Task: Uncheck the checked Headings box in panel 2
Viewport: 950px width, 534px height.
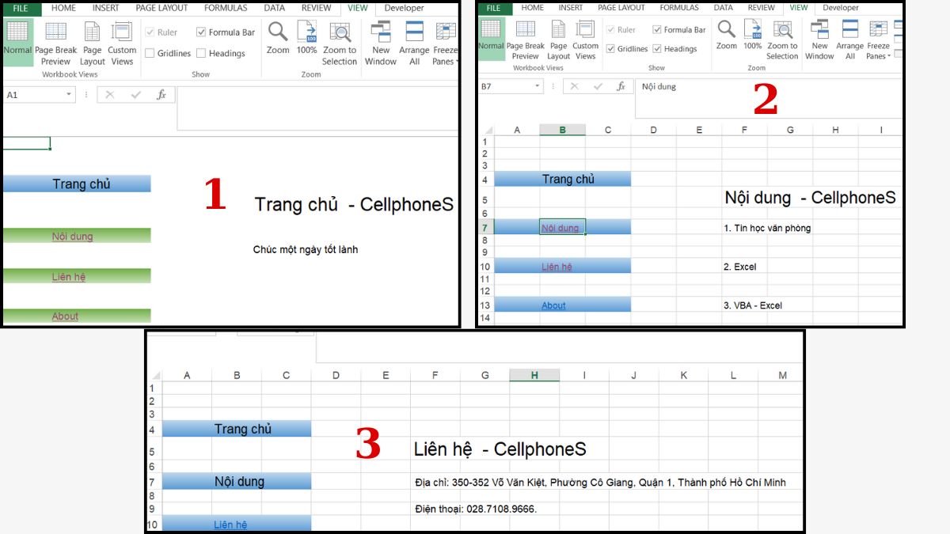Action: pos(657,49)
